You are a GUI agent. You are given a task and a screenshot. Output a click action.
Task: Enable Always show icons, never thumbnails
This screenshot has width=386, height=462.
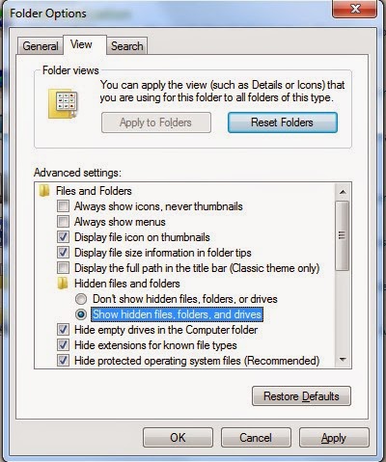click(x=63, y=206)
